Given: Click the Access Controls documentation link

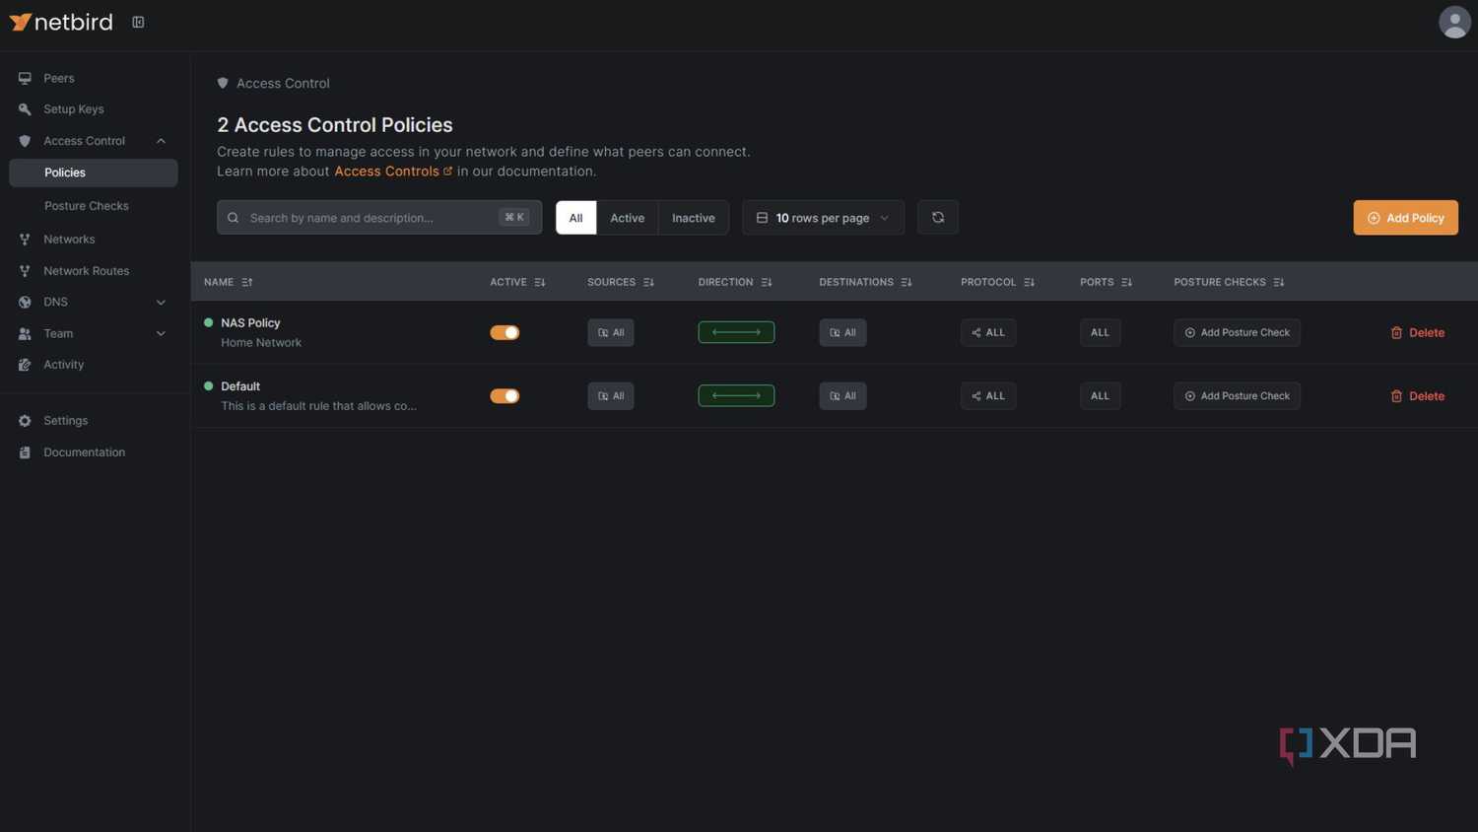Looking at the screenshot, I should click(x=393, y=172).
